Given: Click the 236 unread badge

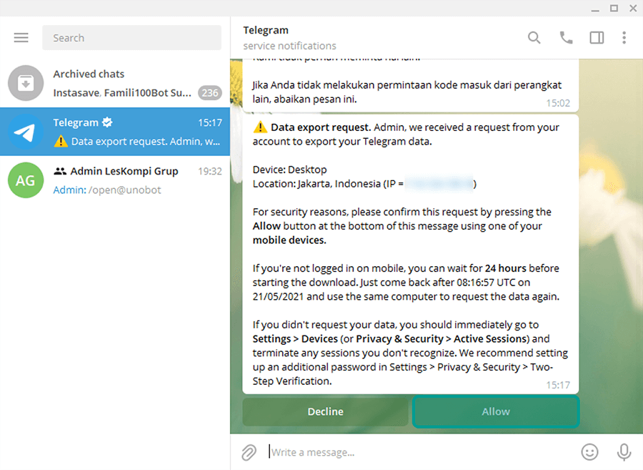Looking at the screenshot, I should 210,93.
